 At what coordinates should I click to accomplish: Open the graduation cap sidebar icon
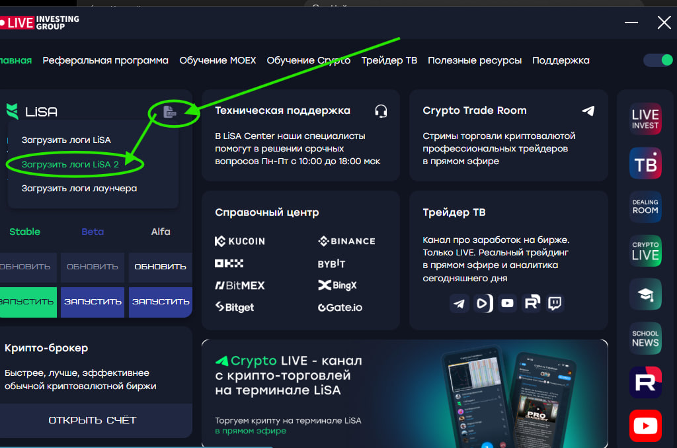[x=645, y=294]
